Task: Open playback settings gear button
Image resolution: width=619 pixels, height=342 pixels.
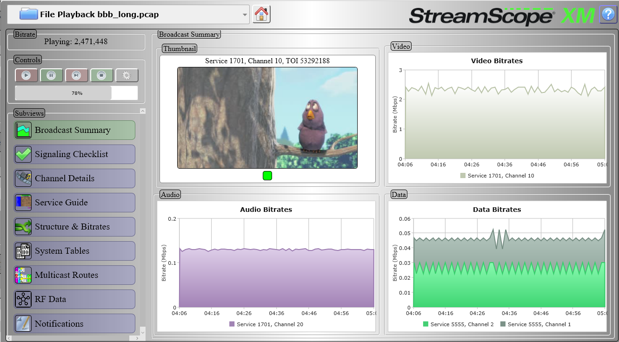Action: click(126, 75)
